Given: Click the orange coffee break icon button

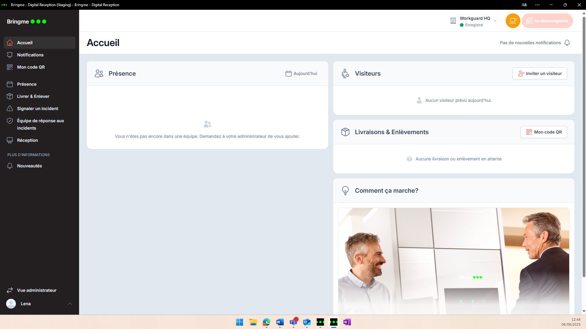Looking at the screenshot, I should point(513,21).
